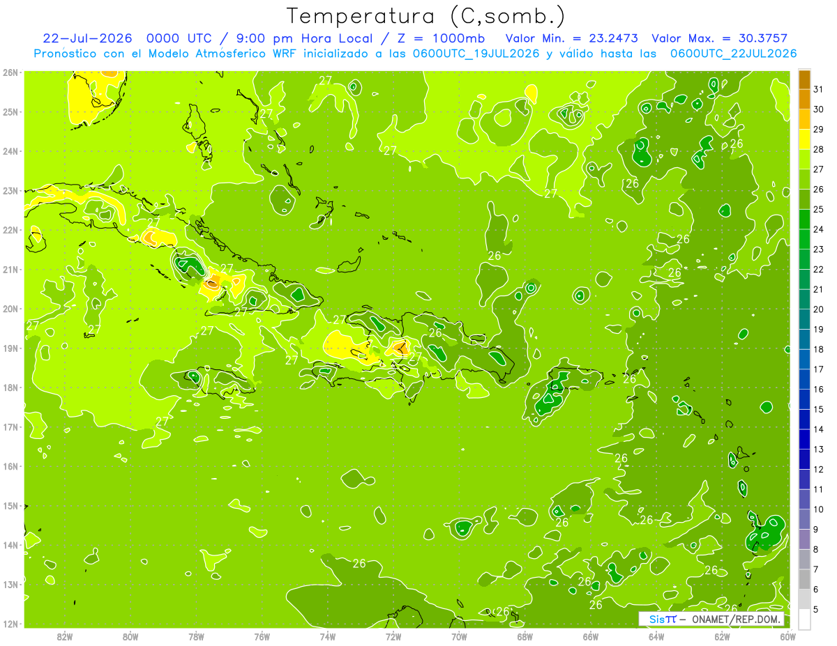Click the '68W' longitude axis label
This screenshot has height=646, width=837.
pos(525,637)
